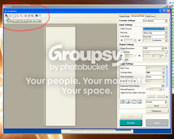The image size is (174, 139).
Task: Switch to the Simple Mode tab
Action: 124,16
